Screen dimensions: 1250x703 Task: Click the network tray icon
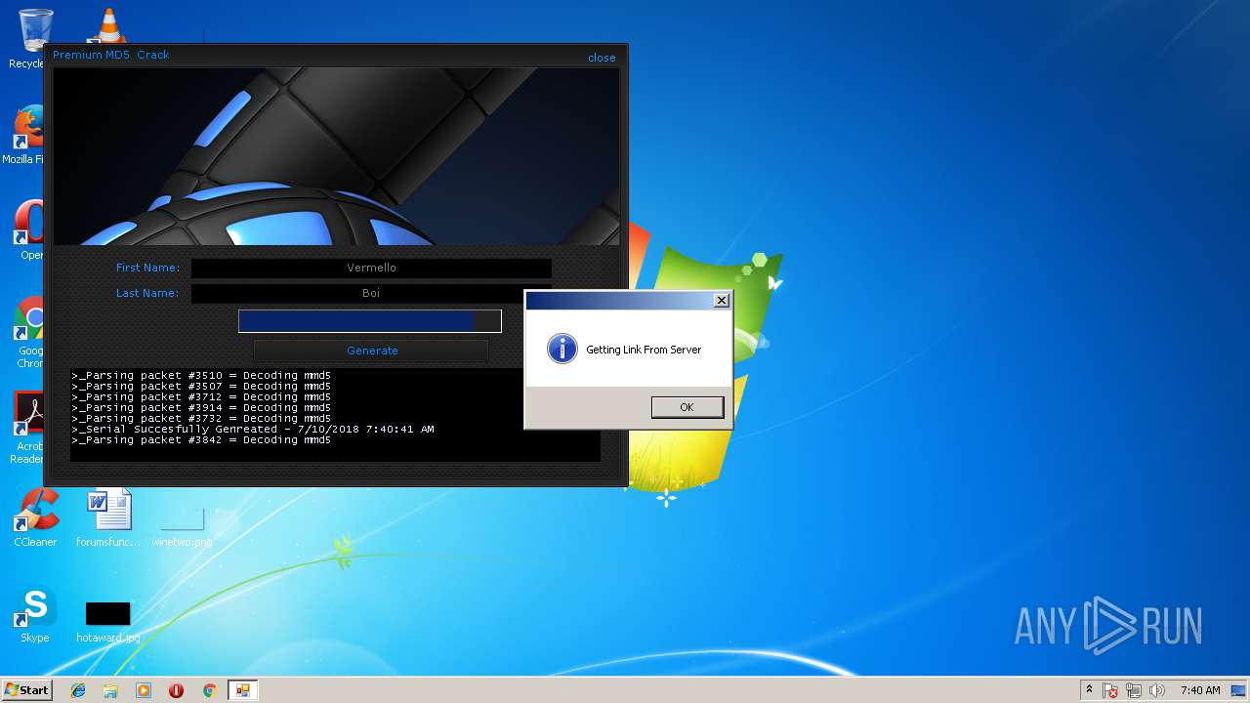1134,690
